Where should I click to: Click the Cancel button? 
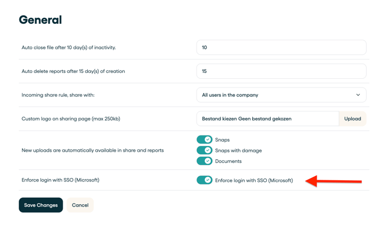tap(80, 205)
